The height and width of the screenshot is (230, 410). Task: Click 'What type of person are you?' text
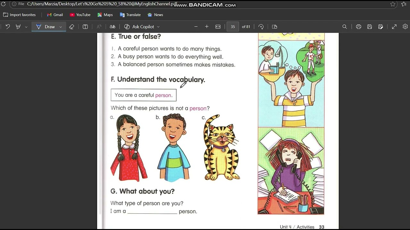click(x=147, y=203)
